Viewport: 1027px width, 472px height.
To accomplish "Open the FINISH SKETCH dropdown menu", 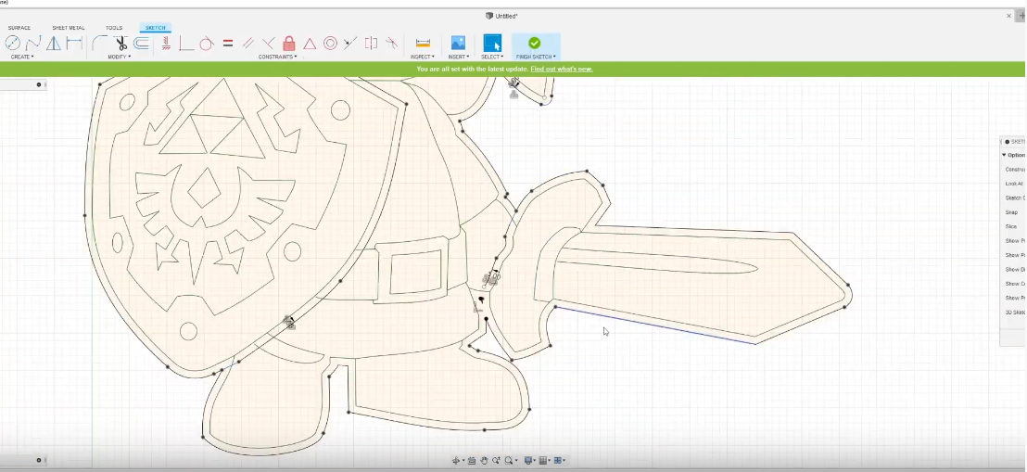I will coord(536,57).
